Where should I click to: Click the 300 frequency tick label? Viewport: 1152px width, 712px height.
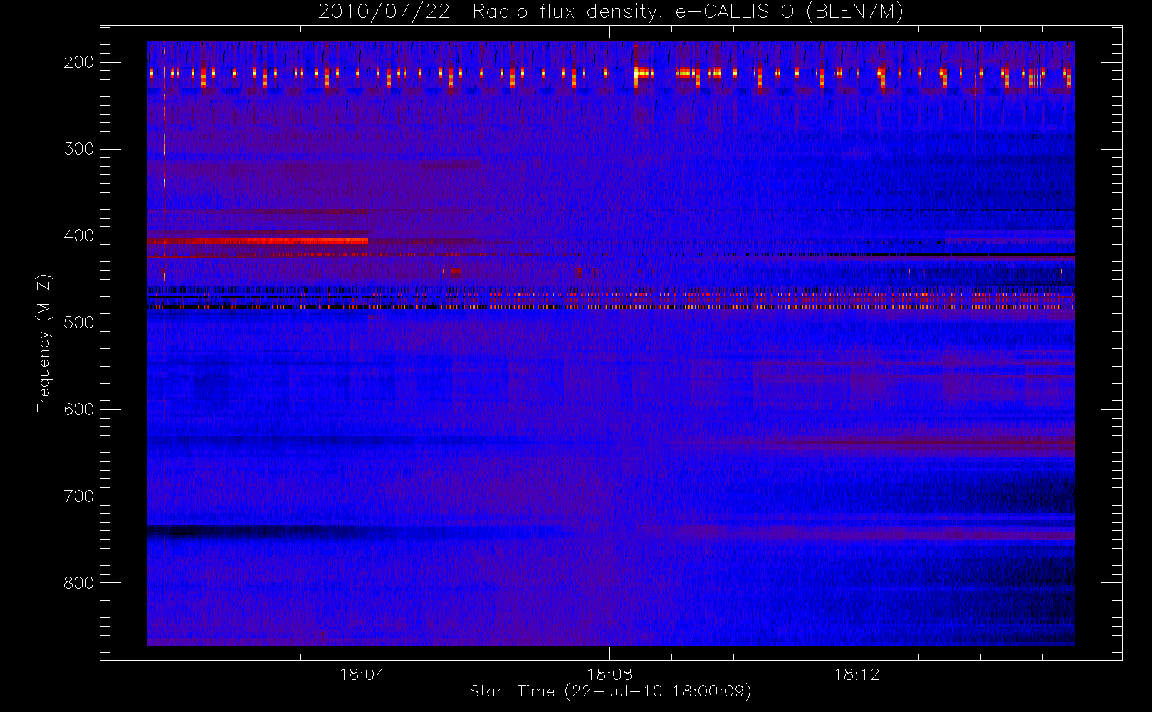click(x=79, y=149)
